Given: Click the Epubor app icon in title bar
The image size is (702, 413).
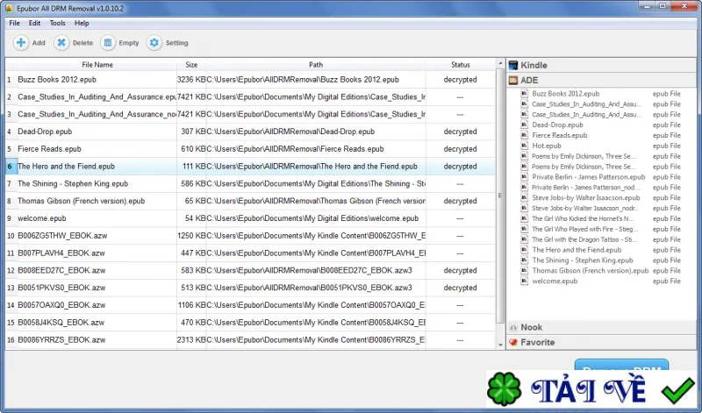Looking at the screenshot, I should click(9, 8).
